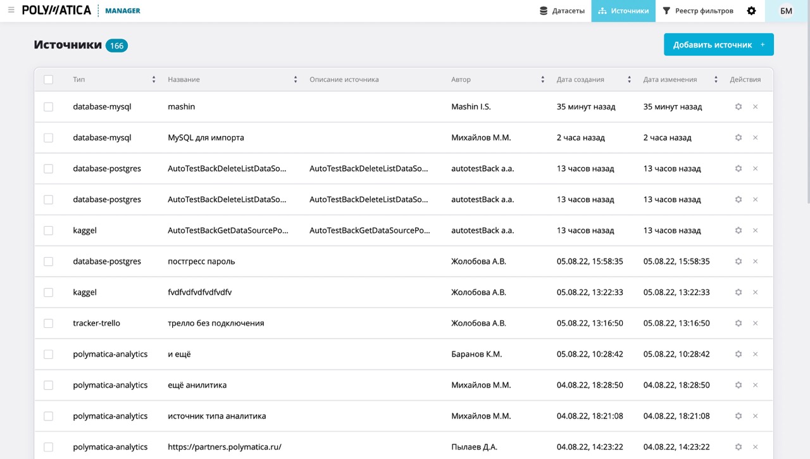Sort table by Автор column arrows

pos(543,80)
